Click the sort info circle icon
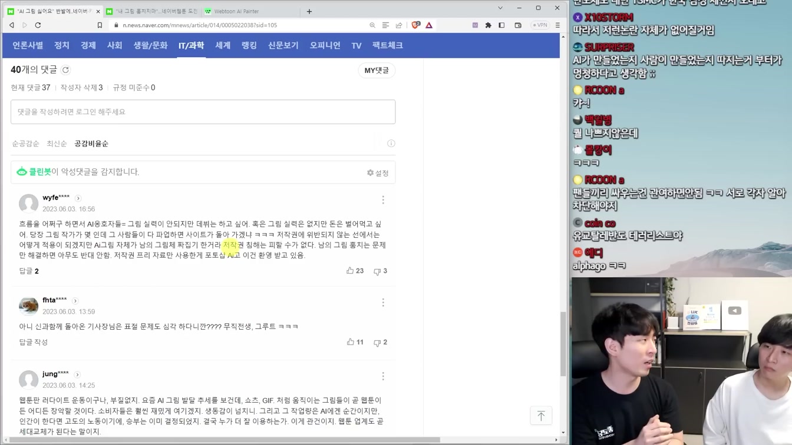The image size is (792, 445). point(391,144)
